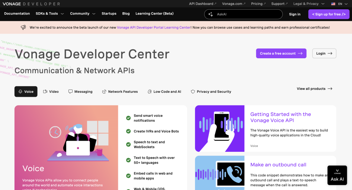This screenshot has width=352, height=190.
Task: Click the arrow in Create a free account
Action: point(300,53)
